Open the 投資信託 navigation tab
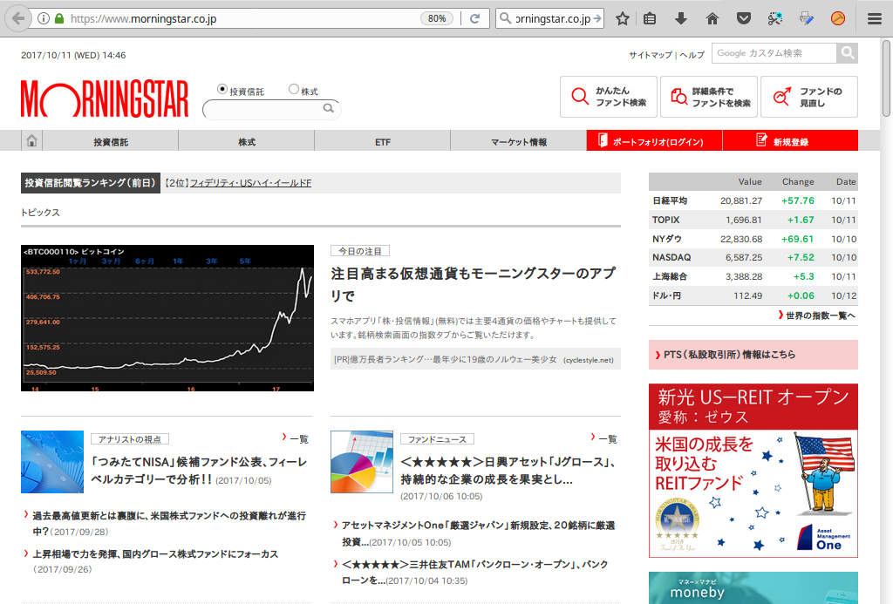 [111, 141]
